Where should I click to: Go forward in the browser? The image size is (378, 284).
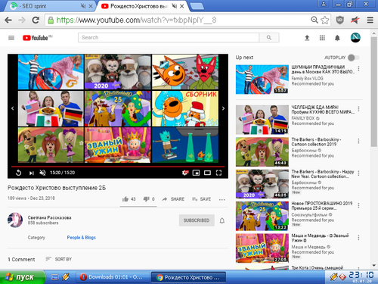click(22, 20)
